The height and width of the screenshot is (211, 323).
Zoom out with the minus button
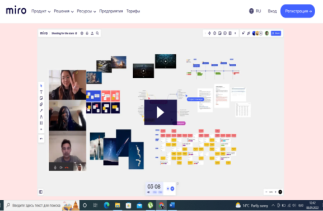coord(266,192)
